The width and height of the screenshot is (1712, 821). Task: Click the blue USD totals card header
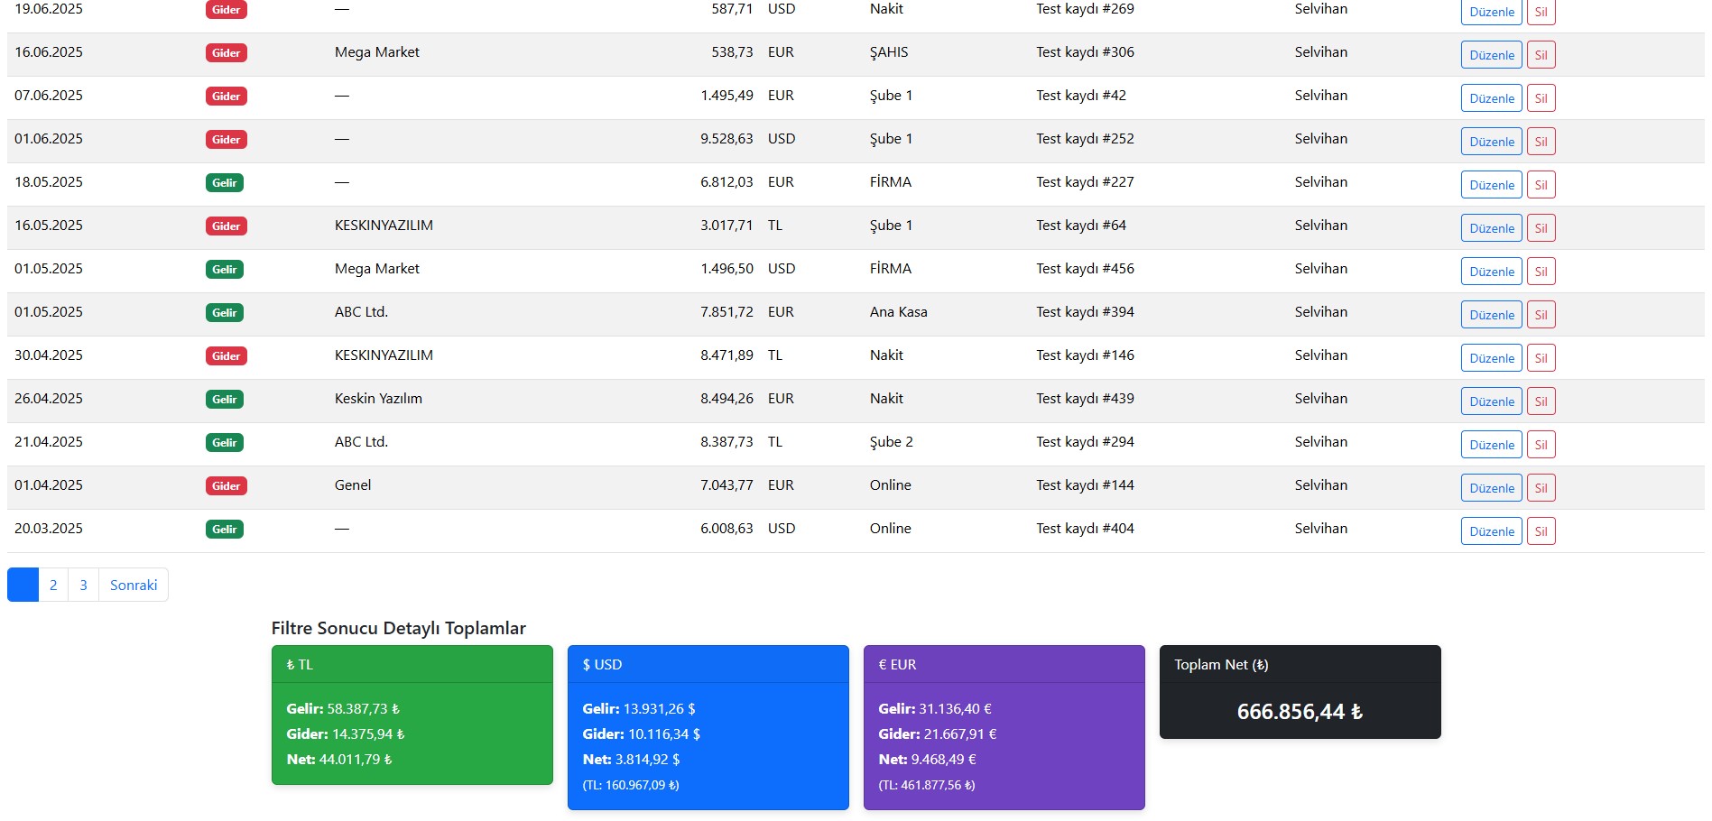[708, 664]
